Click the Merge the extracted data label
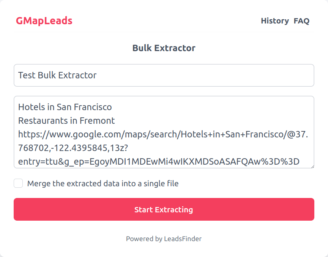Viewport: 328px width, 257px height. (x=103, y=184)
